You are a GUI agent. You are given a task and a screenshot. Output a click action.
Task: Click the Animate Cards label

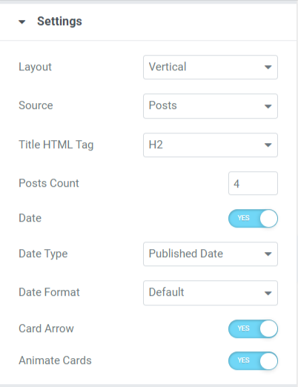pos(55,360)
